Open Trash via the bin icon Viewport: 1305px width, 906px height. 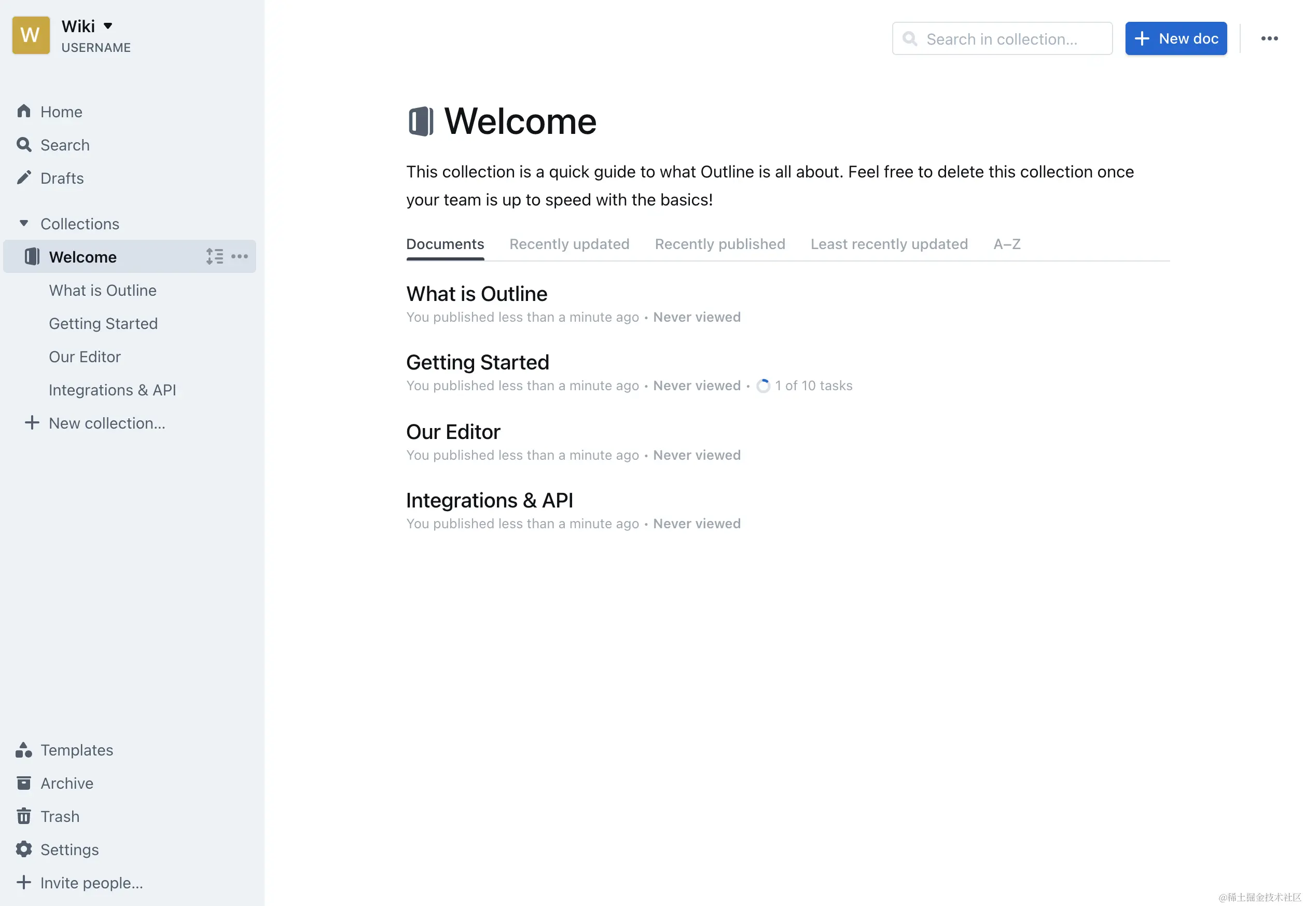point(24,816)
